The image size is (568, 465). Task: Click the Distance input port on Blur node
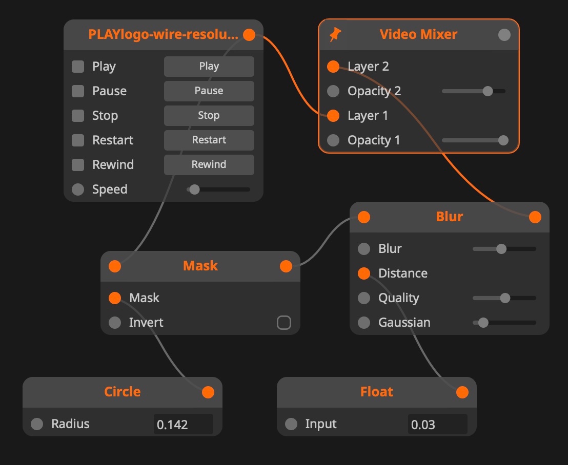click(364, 273)
